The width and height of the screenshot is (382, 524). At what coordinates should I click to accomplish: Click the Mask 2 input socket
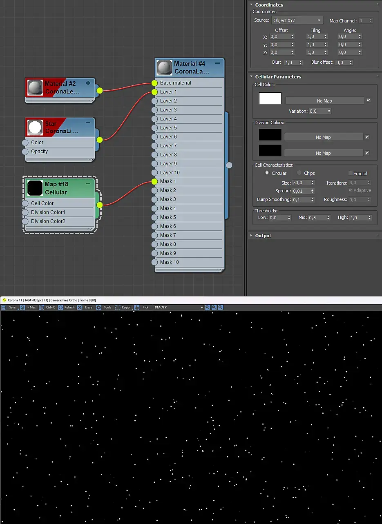coord(154,190)
